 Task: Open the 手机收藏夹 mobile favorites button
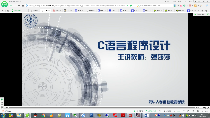(x=17, y=11)
